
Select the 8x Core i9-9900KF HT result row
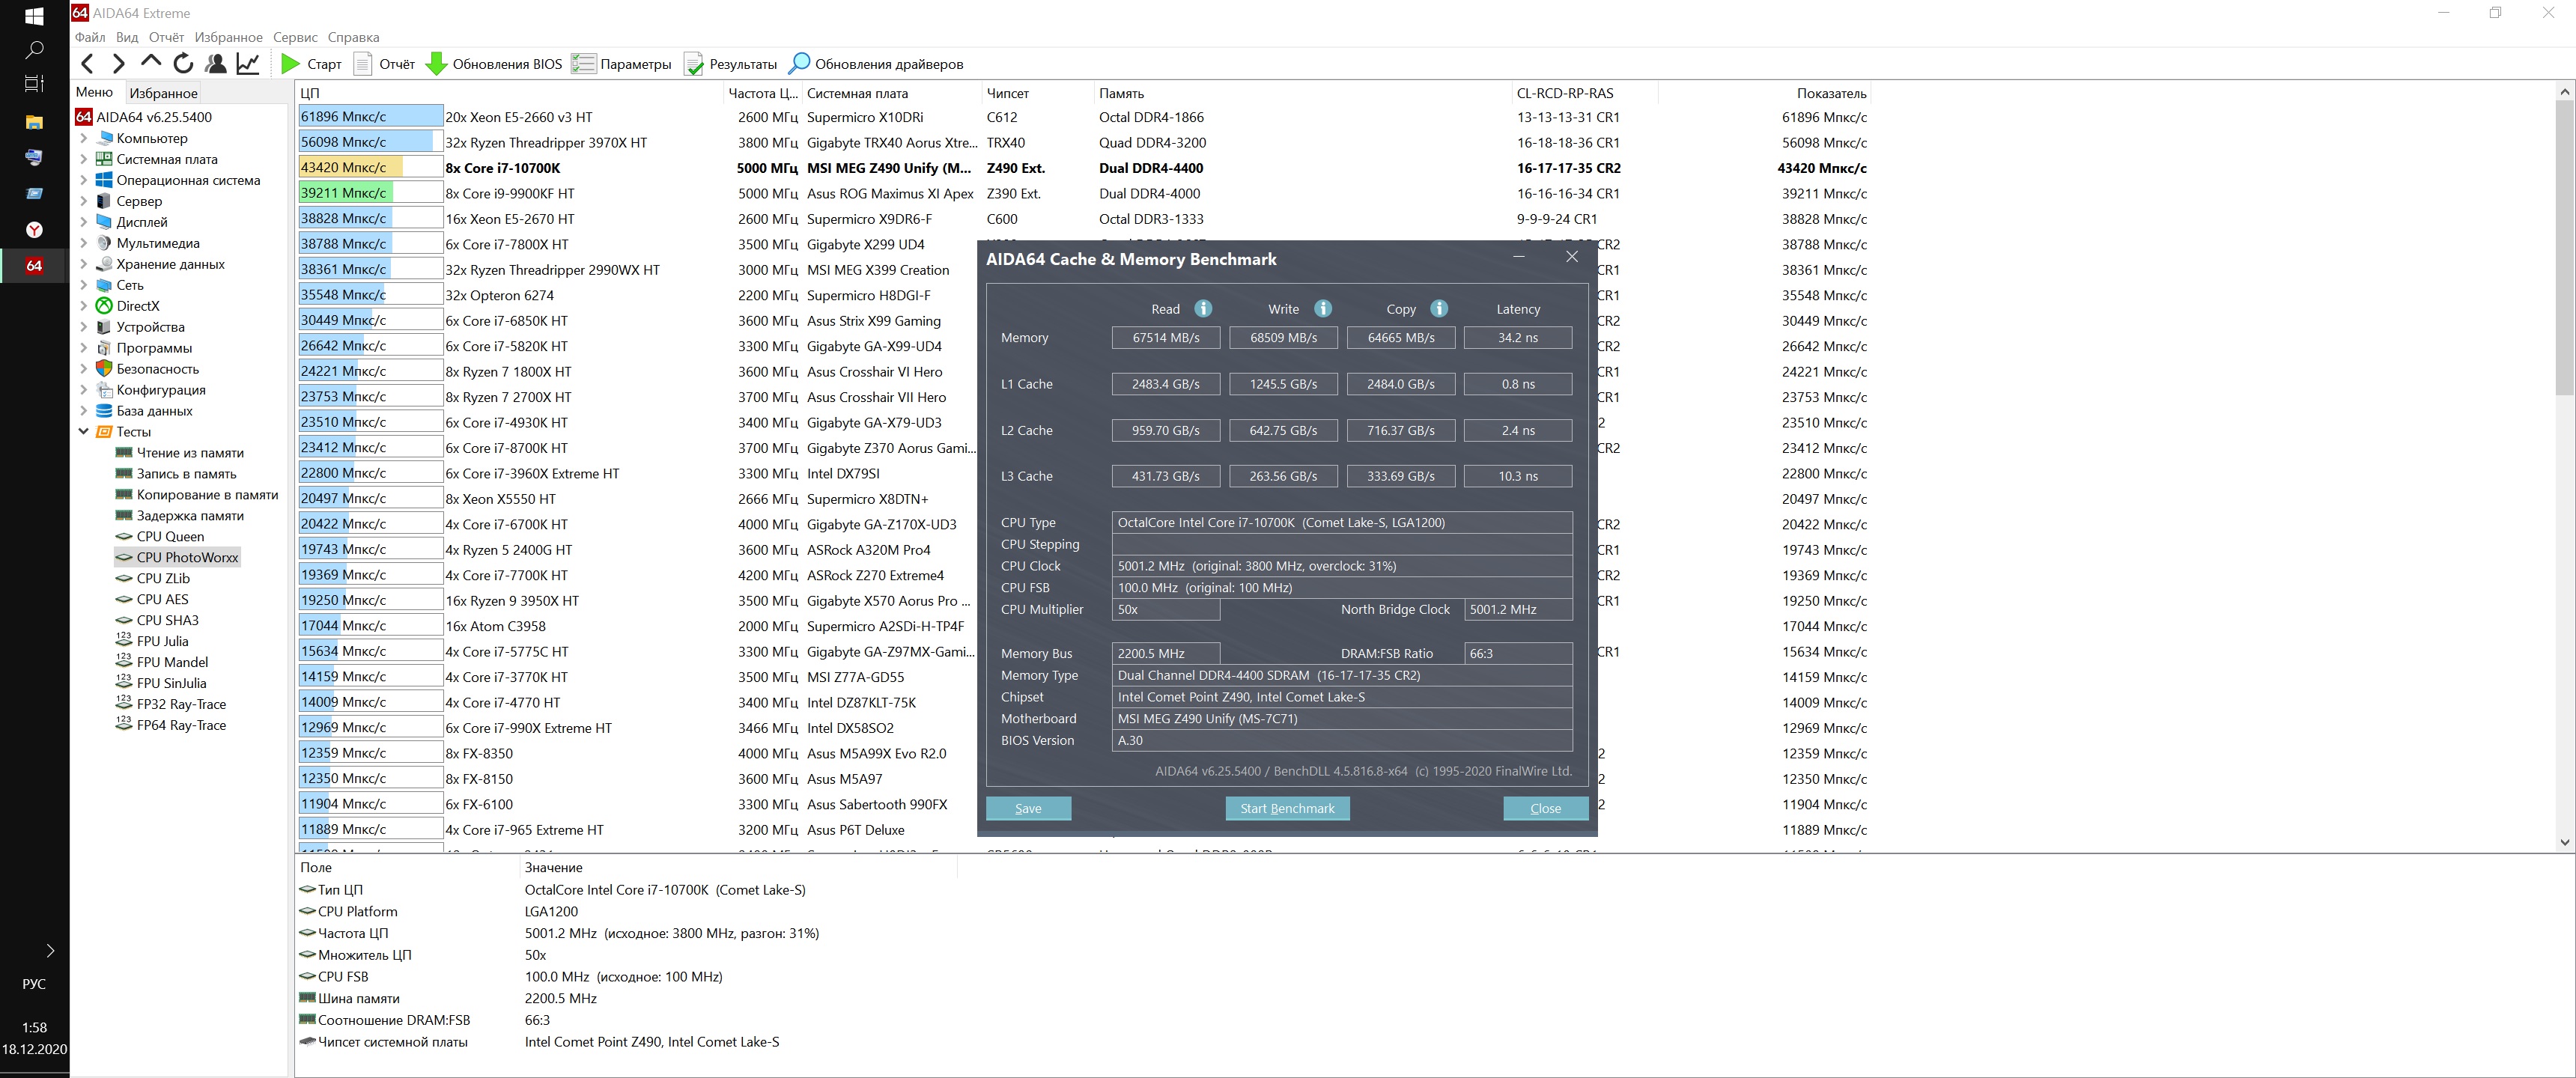click(x=510, y=194)
